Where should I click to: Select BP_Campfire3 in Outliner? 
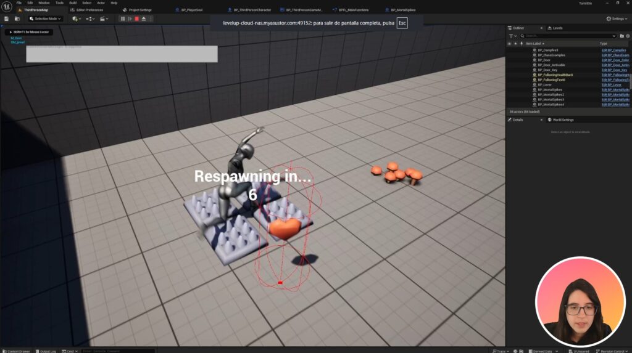548,51
